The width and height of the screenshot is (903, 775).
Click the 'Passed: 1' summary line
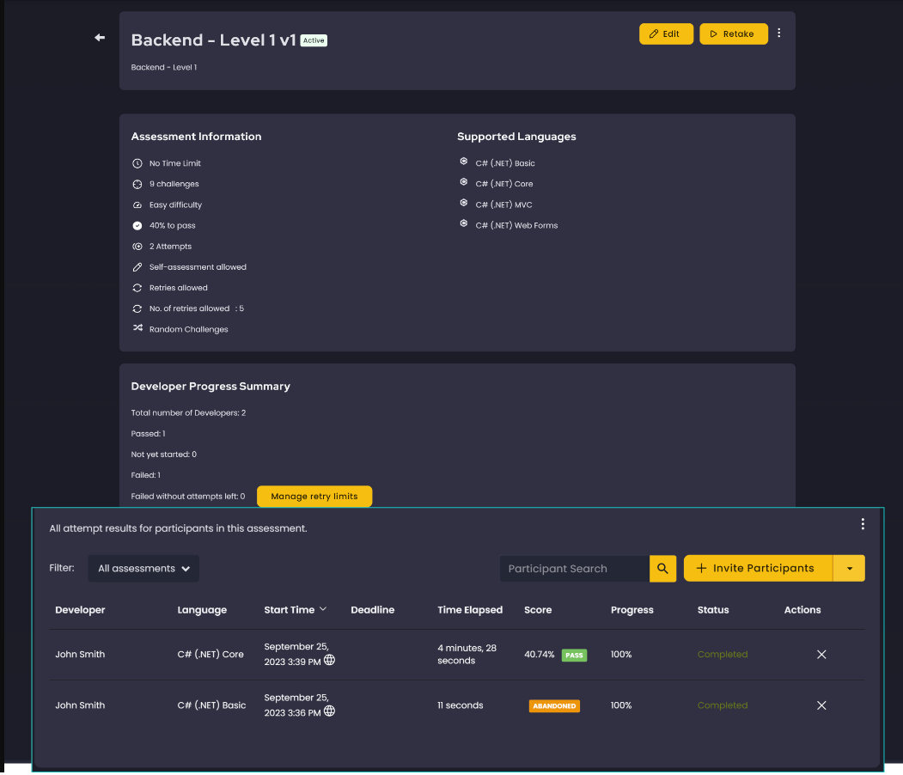point(148,434)
